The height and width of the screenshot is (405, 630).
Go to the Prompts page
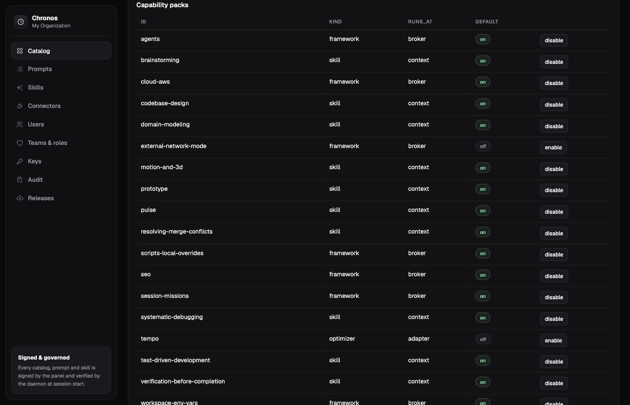(61, 69)
